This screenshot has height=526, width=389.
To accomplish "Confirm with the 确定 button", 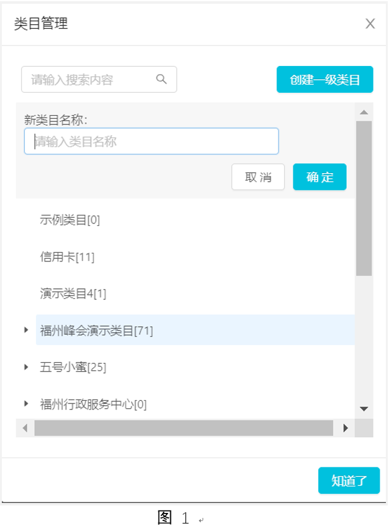I will tap(319, 177).
